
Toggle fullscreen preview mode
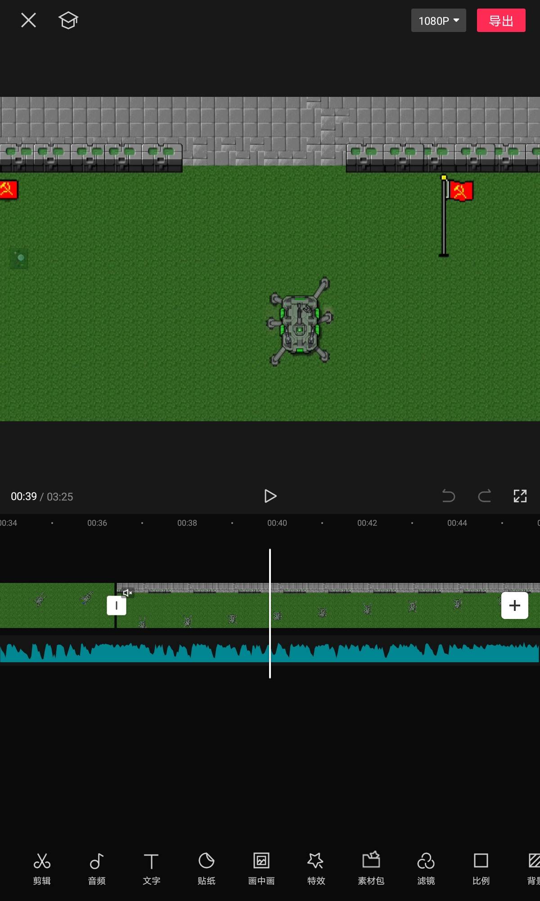pyautogui.click(x=520, y=496)
